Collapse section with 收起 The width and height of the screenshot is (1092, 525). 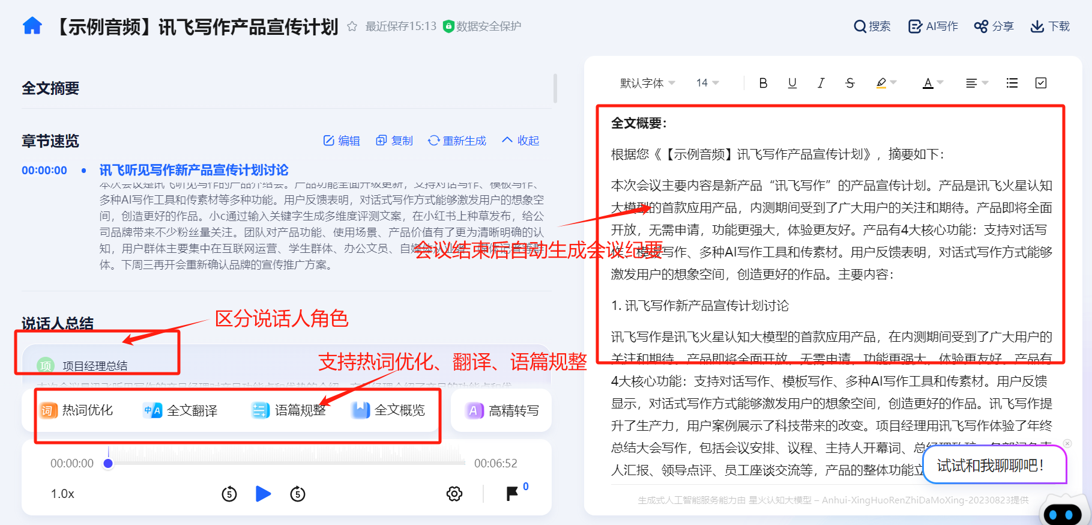(520, 140)
